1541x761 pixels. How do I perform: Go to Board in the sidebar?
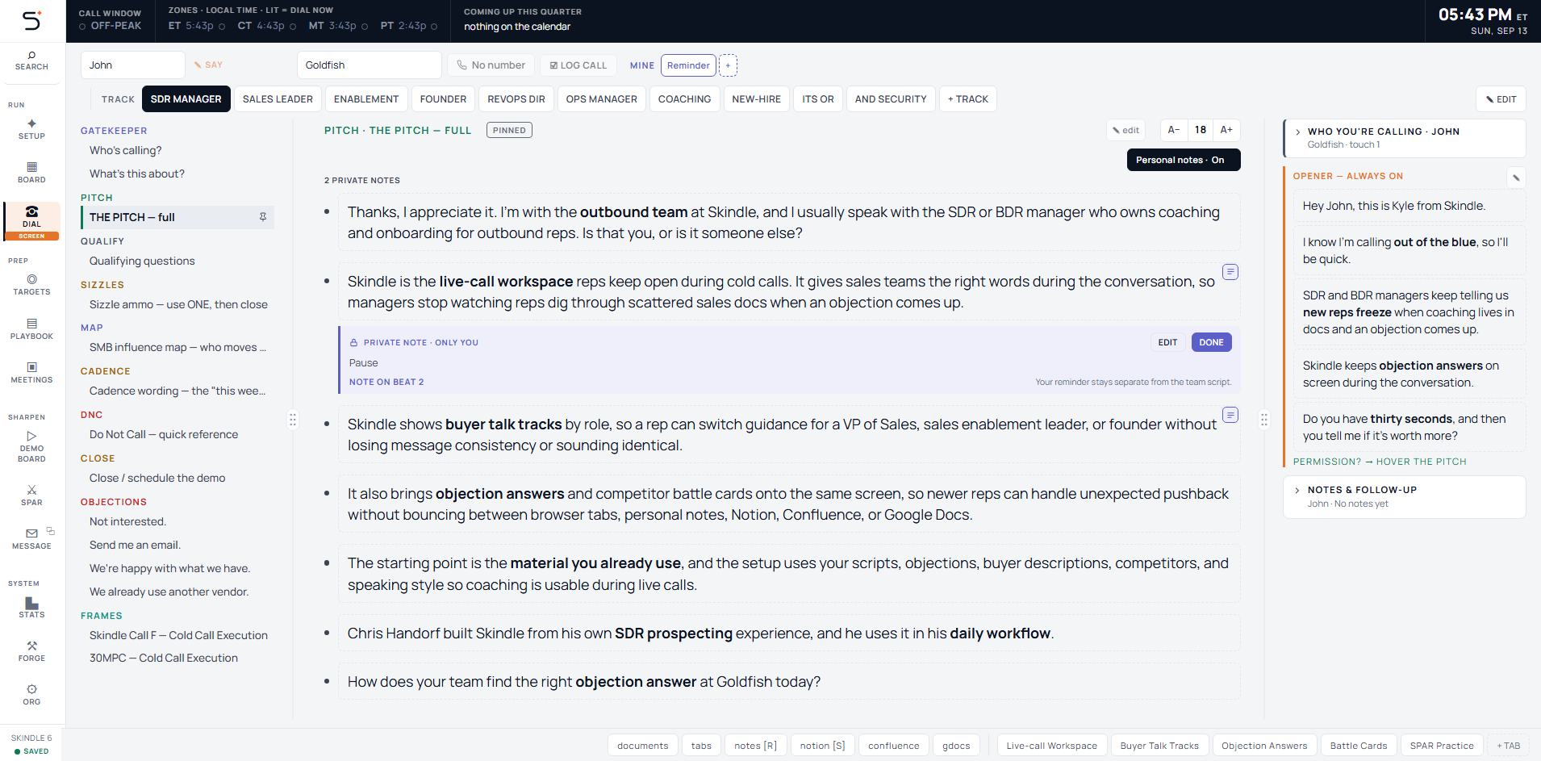point(31,173)
